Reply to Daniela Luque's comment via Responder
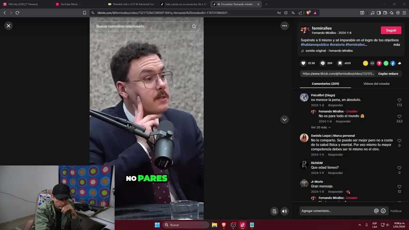 [x=336, y=155]
